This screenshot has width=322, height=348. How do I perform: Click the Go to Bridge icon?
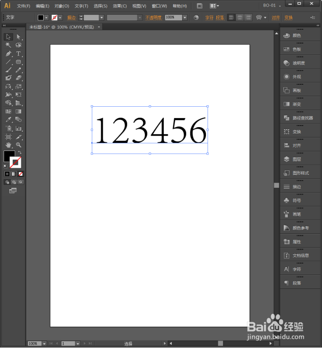(199, 6)
